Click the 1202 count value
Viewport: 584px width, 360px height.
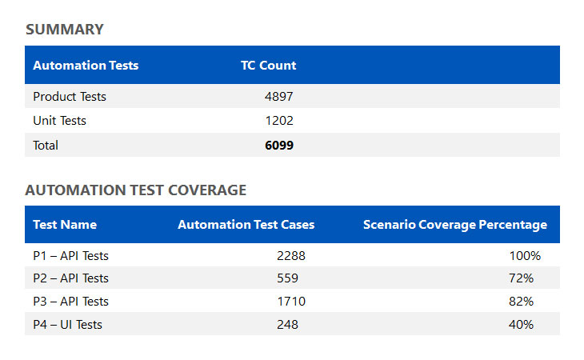[279, 121]
